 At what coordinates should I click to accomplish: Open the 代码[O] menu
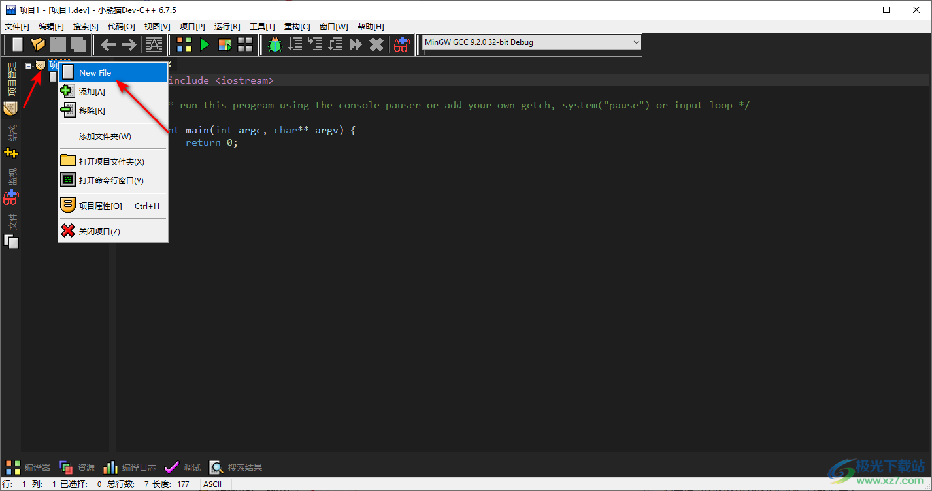(121, 27)
